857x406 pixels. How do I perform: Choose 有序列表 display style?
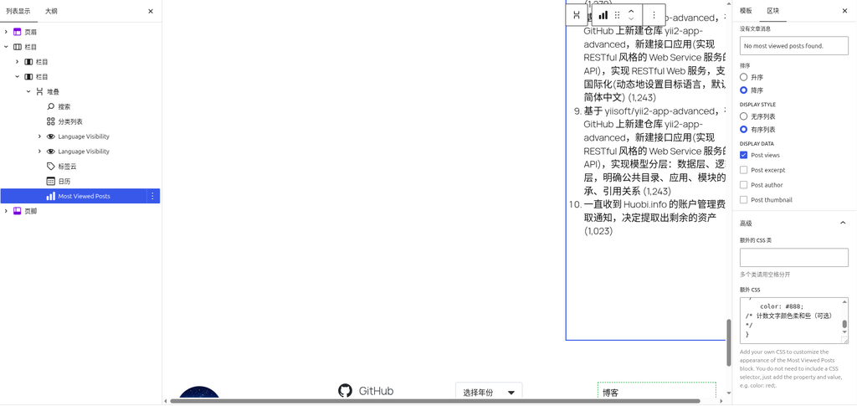tap(743, 130)
